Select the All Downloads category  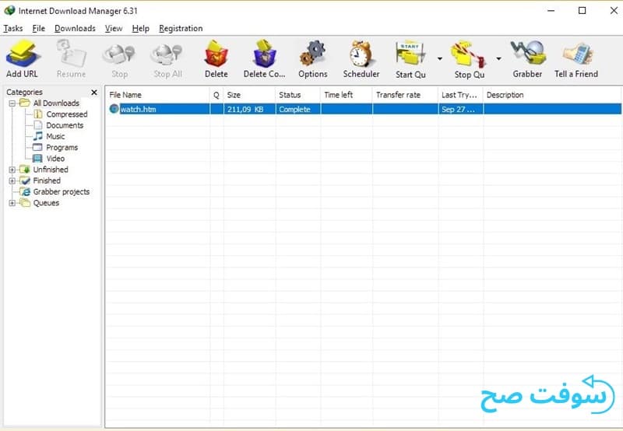pyautogui.click(x=56, y=103)
